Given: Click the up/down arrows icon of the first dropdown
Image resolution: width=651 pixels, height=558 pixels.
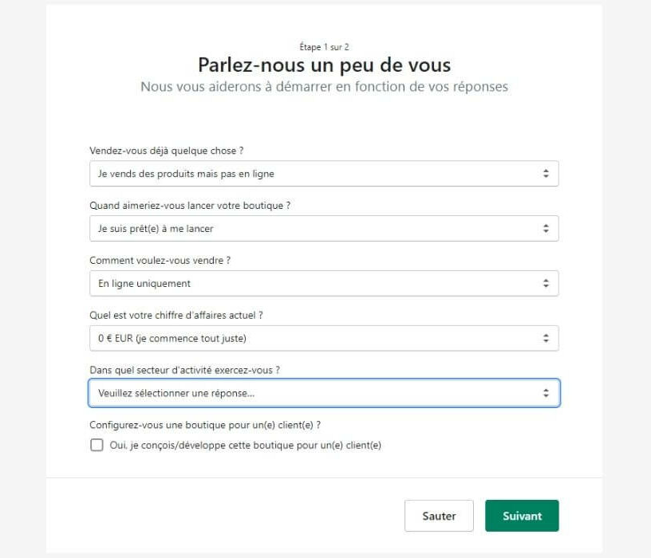Looking at the screenshot, I should click(x=546, y=174).
